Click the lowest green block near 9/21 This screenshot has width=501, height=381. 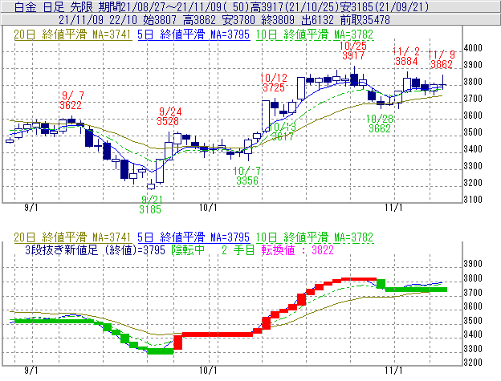tap(161, 351)
